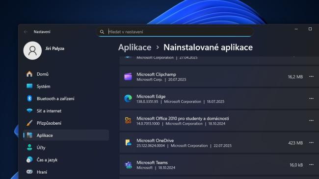Open the Jiri Palyza profile avatar
This screenshot has height=179, width=319.
[32, 50]
